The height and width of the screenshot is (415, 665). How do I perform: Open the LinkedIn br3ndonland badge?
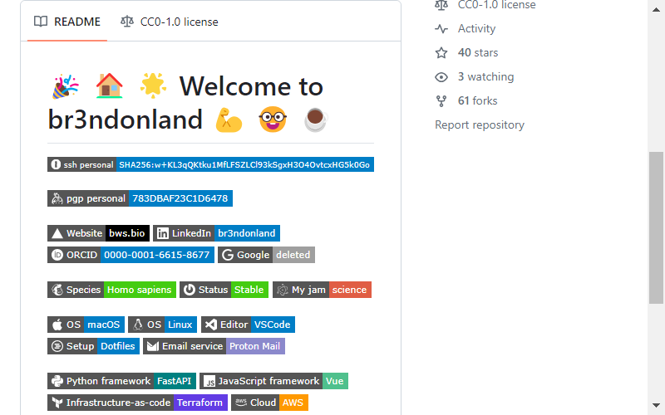click(x=216, y=233)
